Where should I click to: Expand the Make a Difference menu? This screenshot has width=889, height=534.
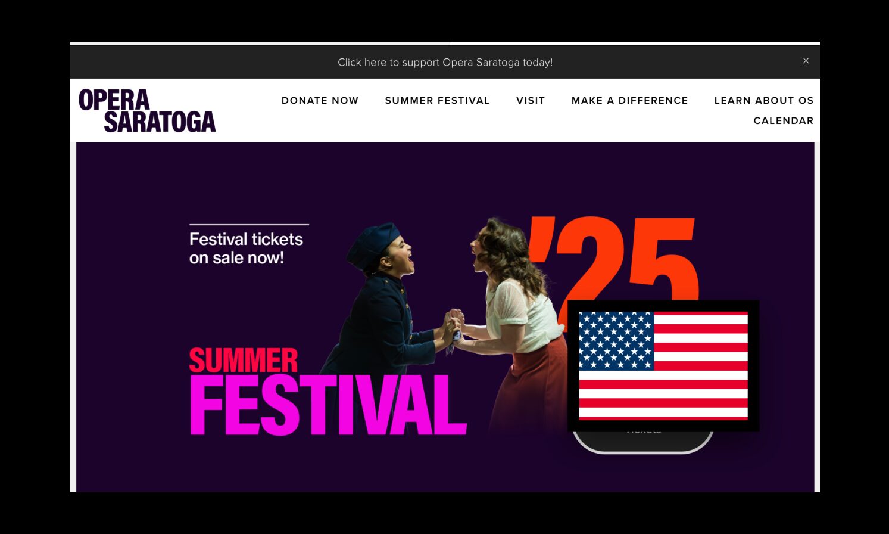(629, 100)
